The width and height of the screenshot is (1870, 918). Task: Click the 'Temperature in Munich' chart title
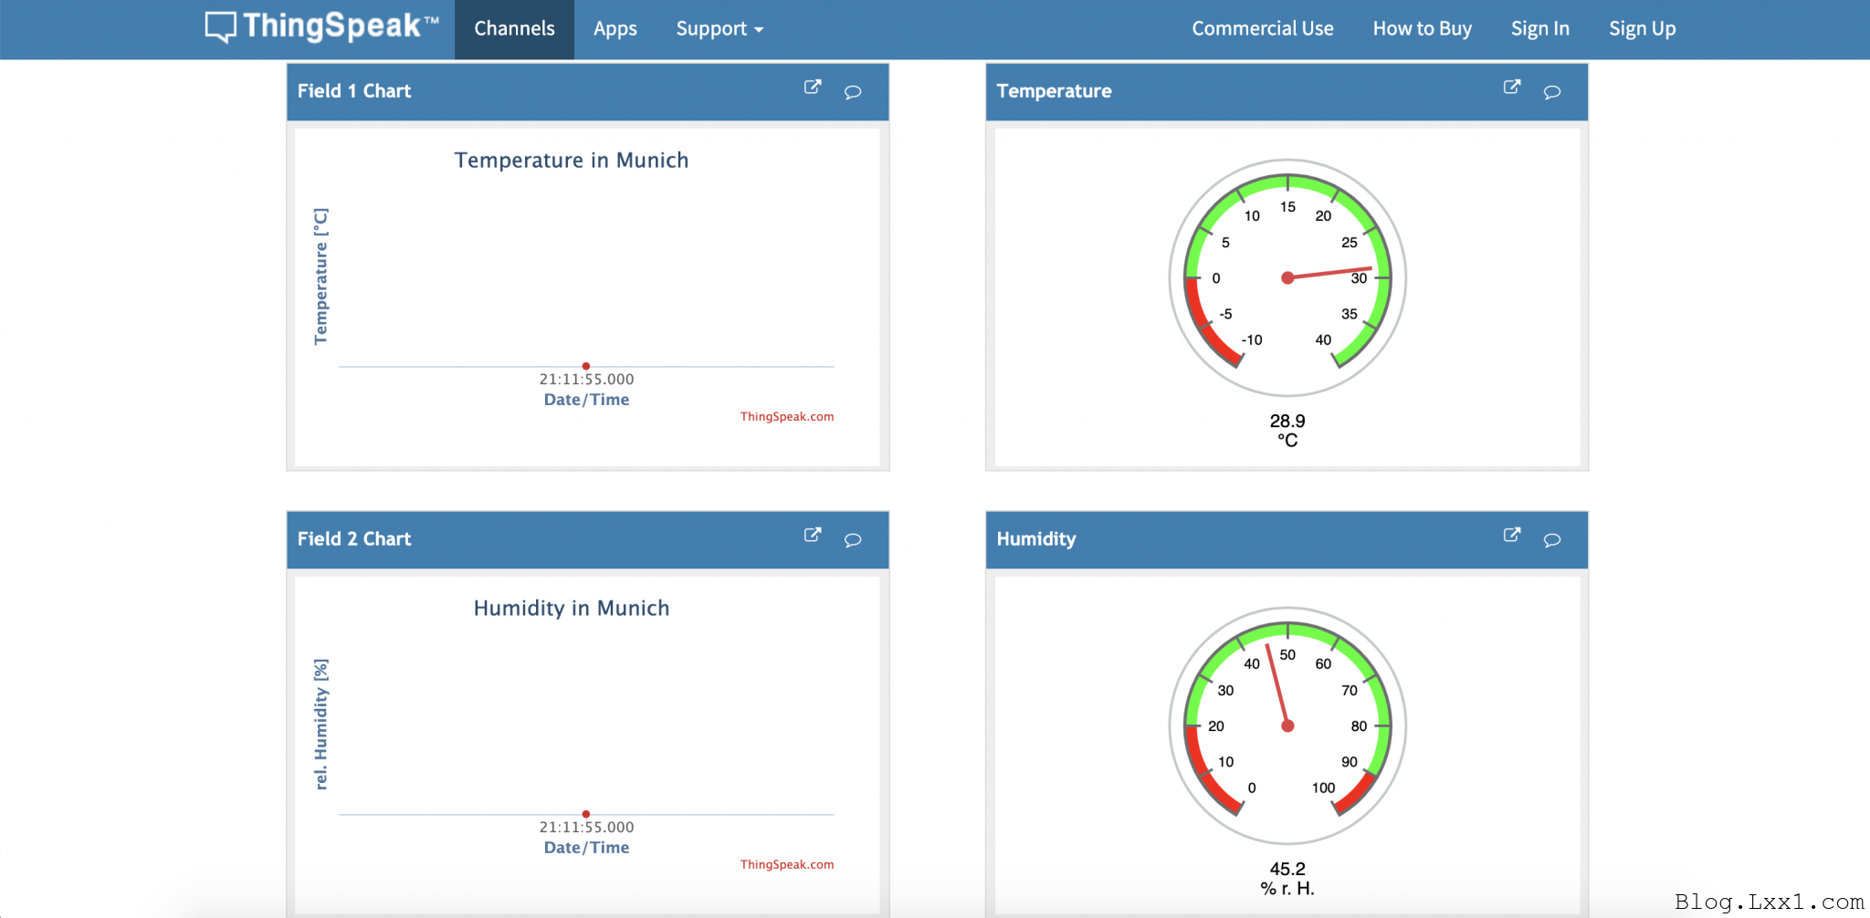pos(572,160)
